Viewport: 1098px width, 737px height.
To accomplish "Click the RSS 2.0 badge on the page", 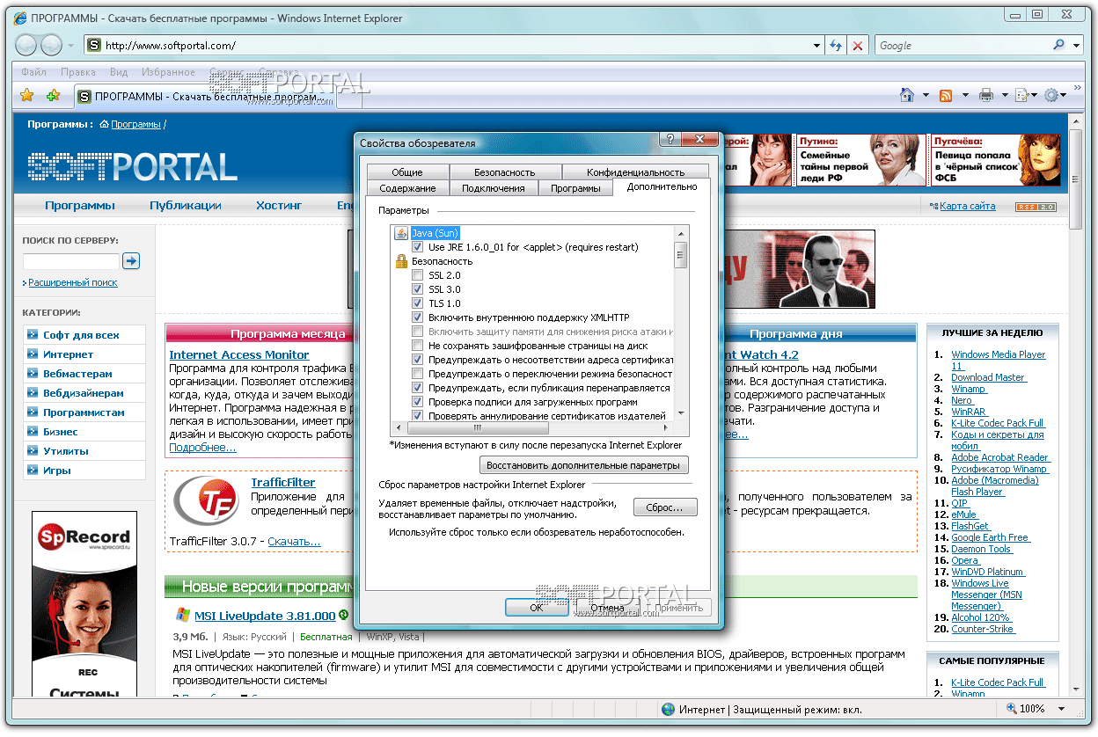I will [1036, 207].
